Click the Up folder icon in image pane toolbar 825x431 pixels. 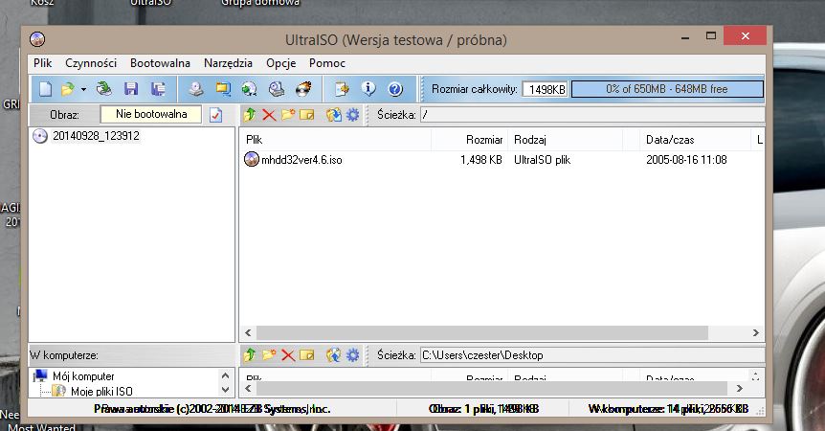click(x=250, y=115)
